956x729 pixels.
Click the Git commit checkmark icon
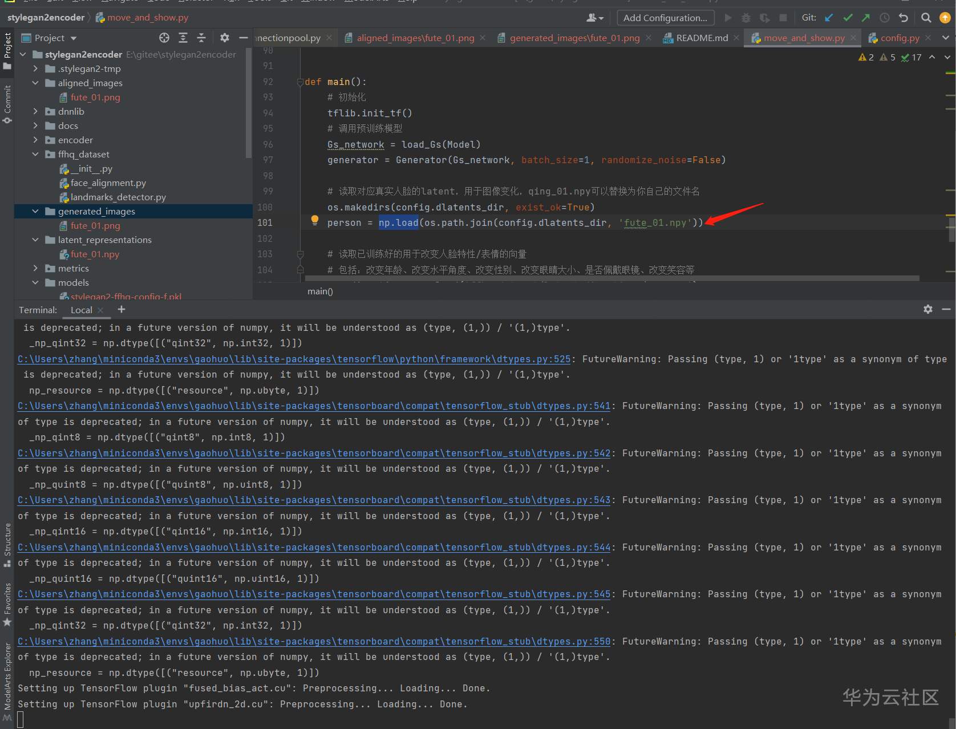pyautogui.click(x=848, y=18)
